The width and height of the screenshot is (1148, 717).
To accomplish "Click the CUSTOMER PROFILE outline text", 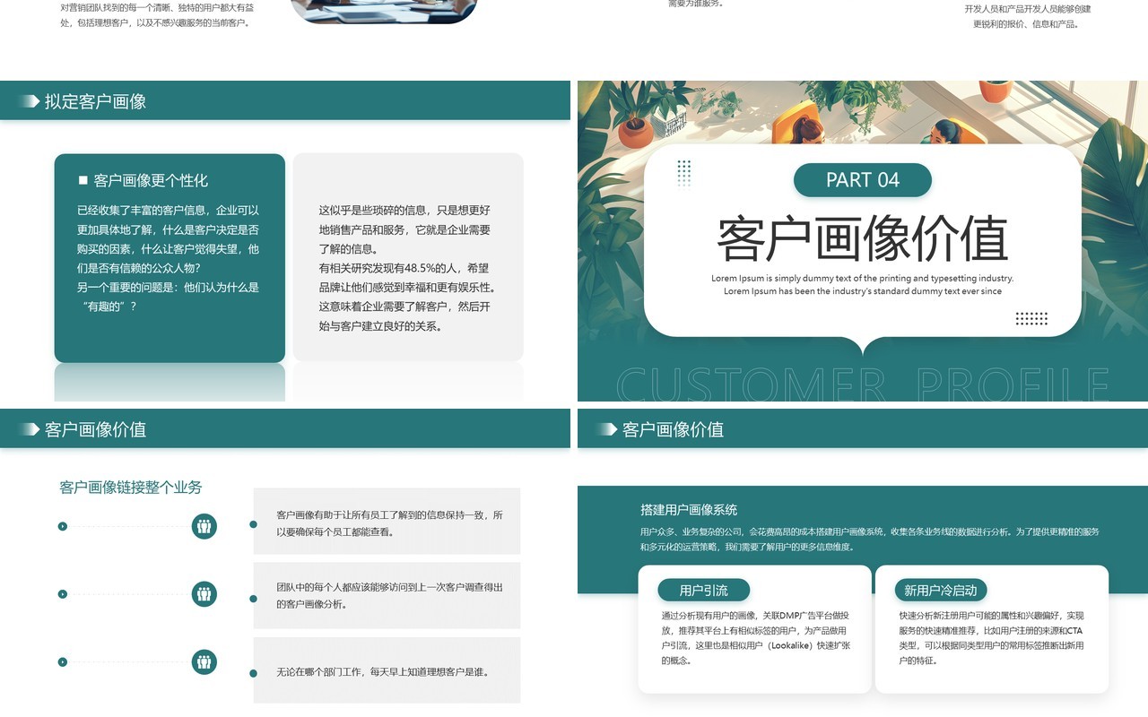I will (x=863, y=384).
